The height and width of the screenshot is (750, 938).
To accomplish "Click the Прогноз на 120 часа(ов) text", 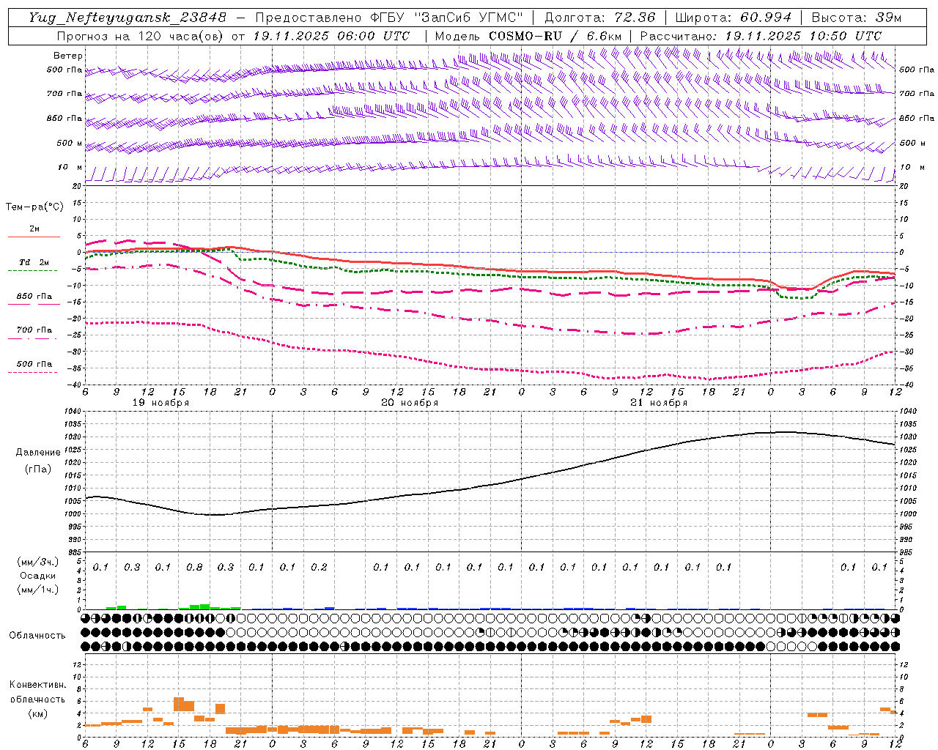I will (141, 36).
